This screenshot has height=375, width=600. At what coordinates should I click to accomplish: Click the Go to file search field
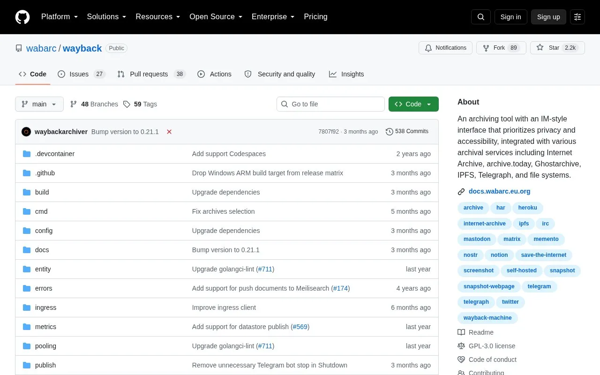(x=330, y=104)
